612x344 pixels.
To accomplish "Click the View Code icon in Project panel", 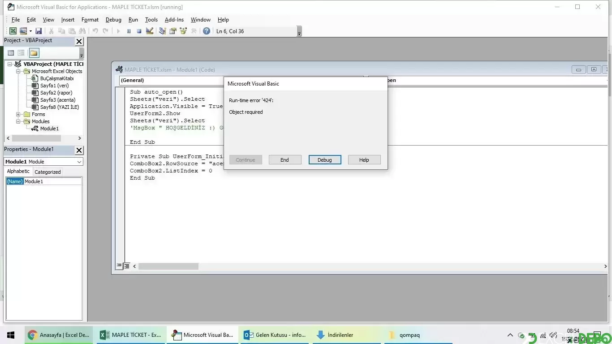I will [11, 53].
